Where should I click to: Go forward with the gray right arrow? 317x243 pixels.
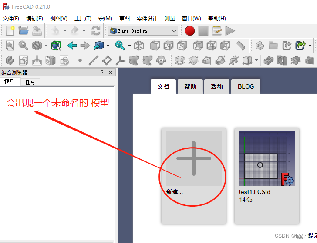85,46
